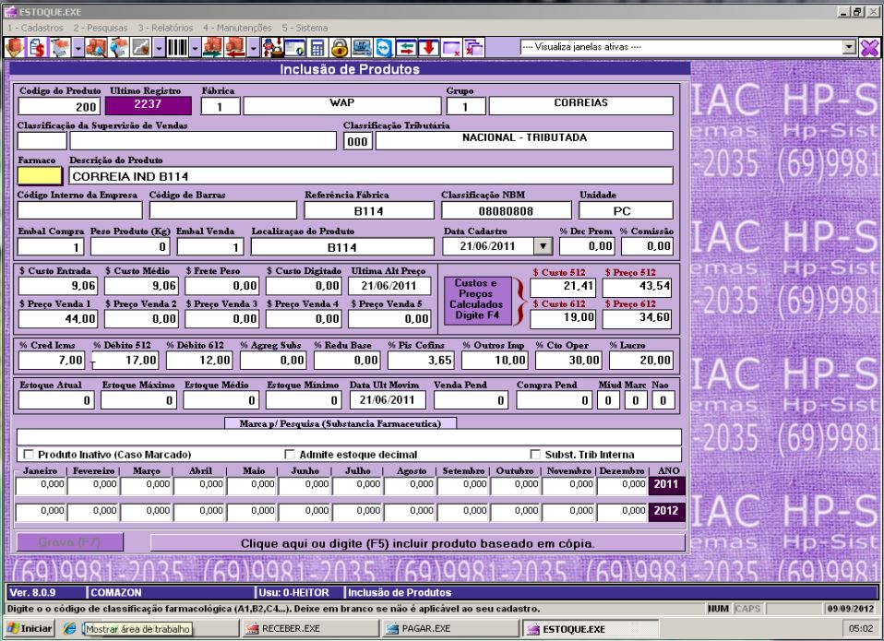Open the calculator tool icon
The image size is (884, 641).
pyautogui.click(x=317, y=46)
